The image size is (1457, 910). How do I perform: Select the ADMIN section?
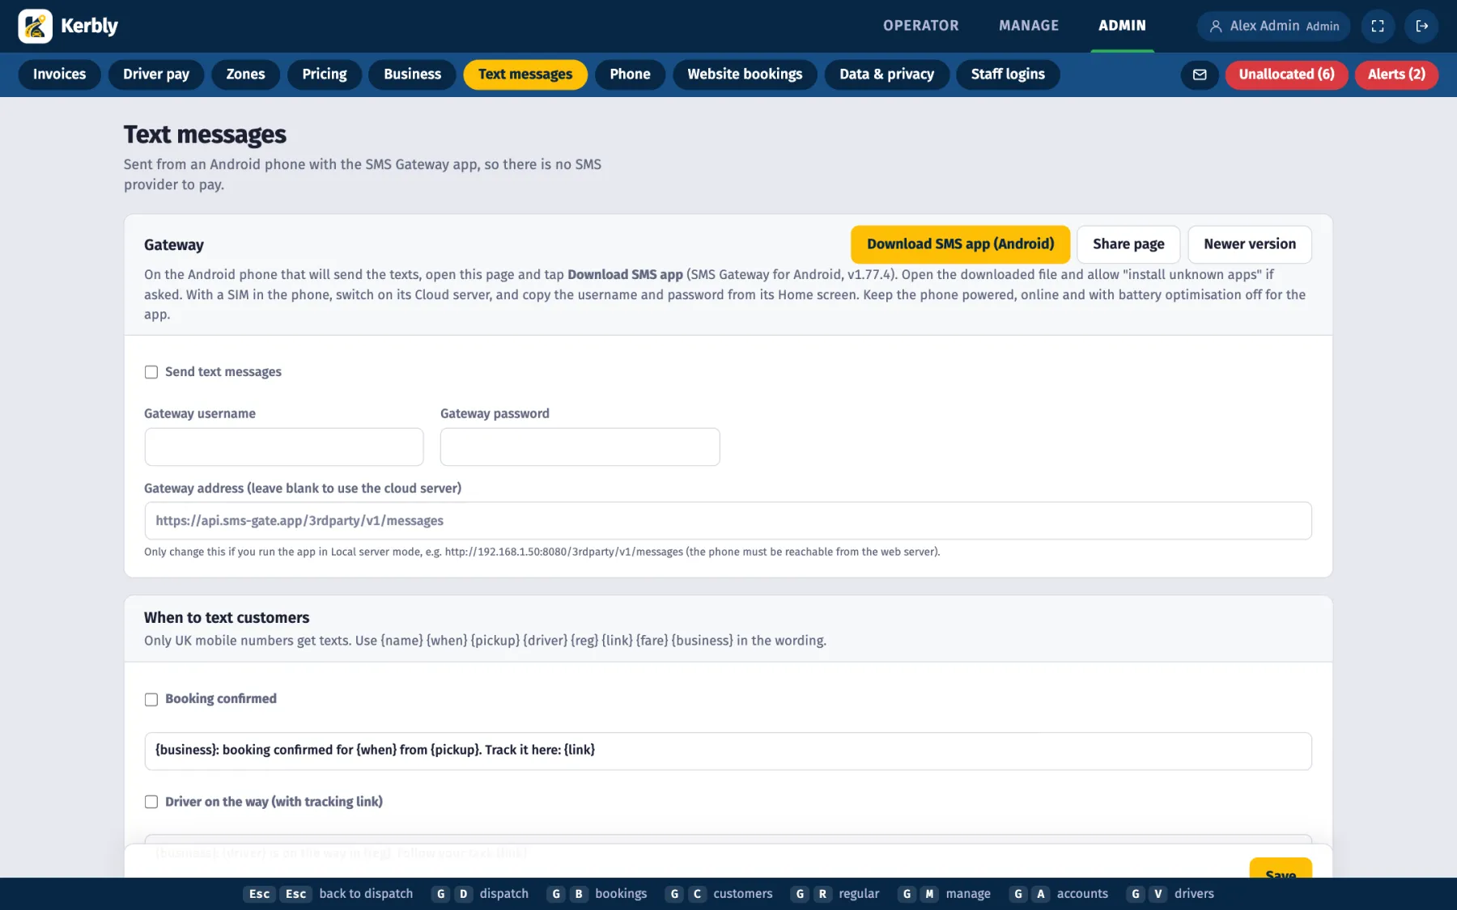click(1122, 26)
